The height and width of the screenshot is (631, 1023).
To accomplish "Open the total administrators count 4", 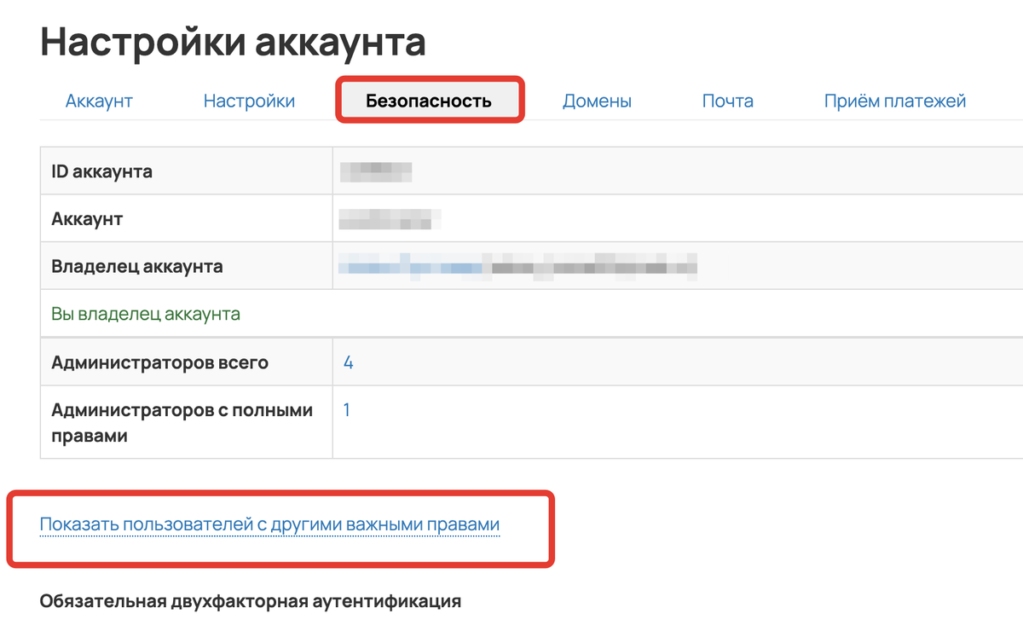I will pyautogui.click(x=348, y=363).
